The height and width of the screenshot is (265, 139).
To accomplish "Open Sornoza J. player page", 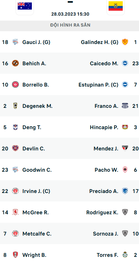I will pos(105,234).
